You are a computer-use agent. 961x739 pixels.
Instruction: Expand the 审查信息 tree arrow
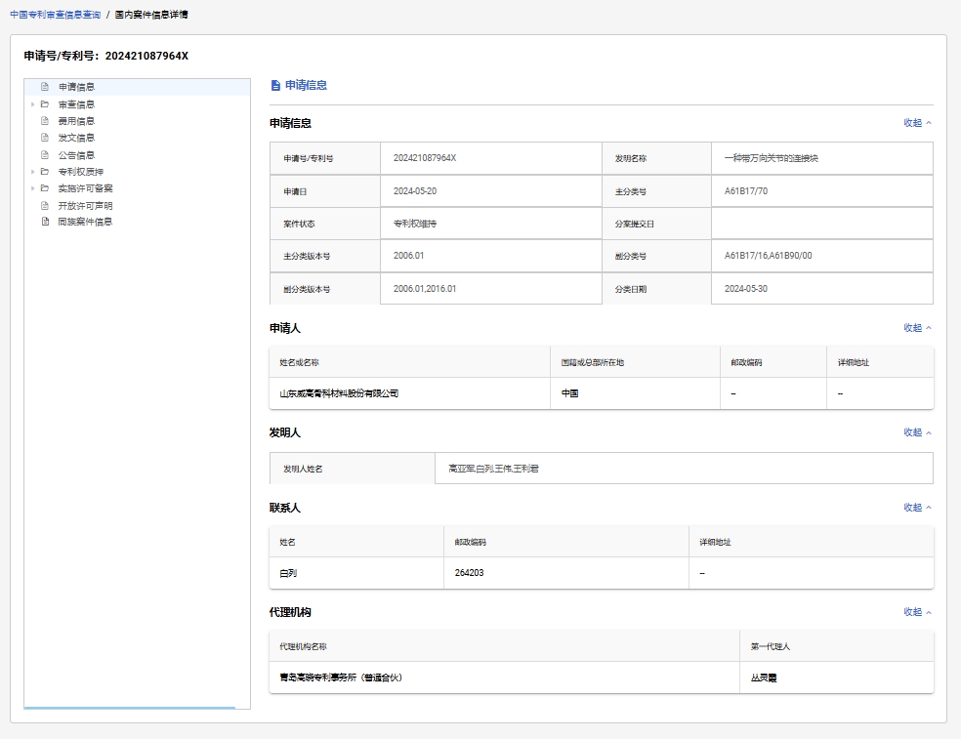pyautogui.click(x=32, y=104)
